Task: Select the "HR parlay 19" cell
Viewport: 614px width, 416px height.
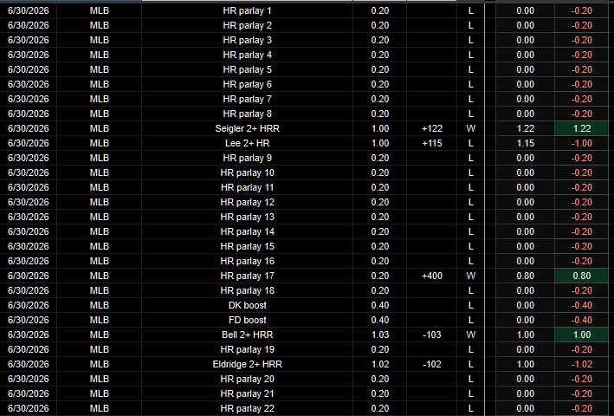Action: tap(247, 349)
